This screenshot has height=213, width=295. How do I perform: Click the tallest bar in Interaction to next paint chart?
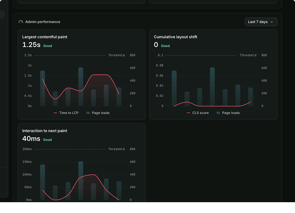coord(81,181)
